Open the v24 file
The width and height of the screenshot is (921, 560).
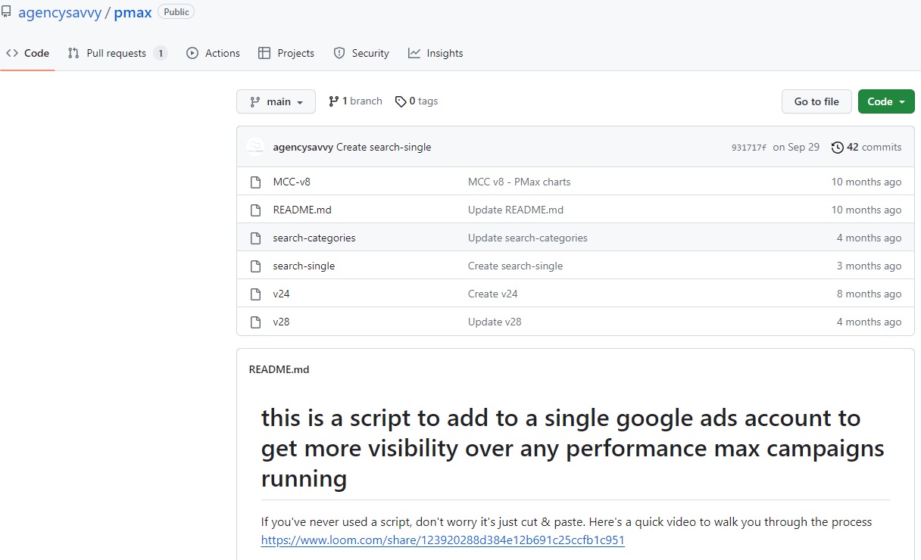pyautogui.click(x=281, y=294)
